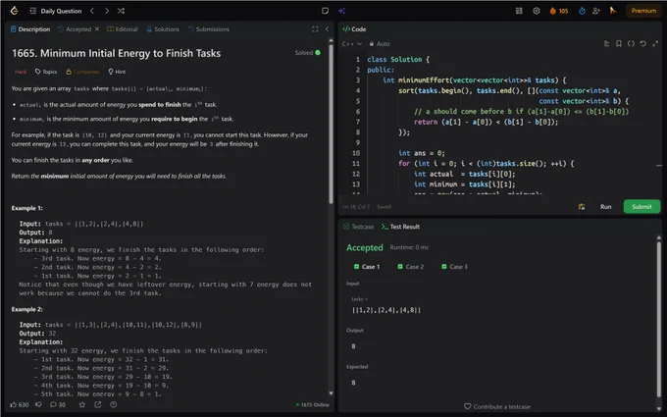Open the help question-mark icon
This screenshot has height=417, width=667.
click(x=113, y=404)
